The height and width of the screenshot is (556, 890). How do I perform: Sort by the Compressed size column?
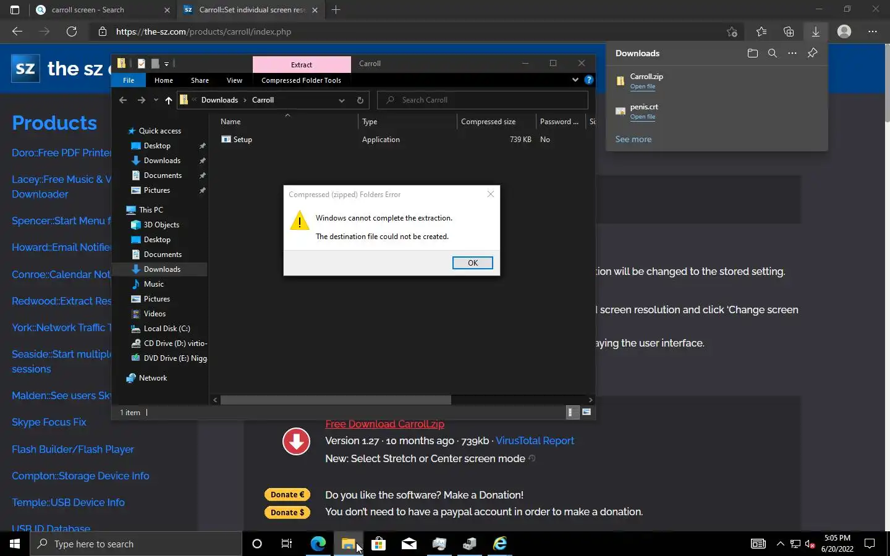[488, 122]
